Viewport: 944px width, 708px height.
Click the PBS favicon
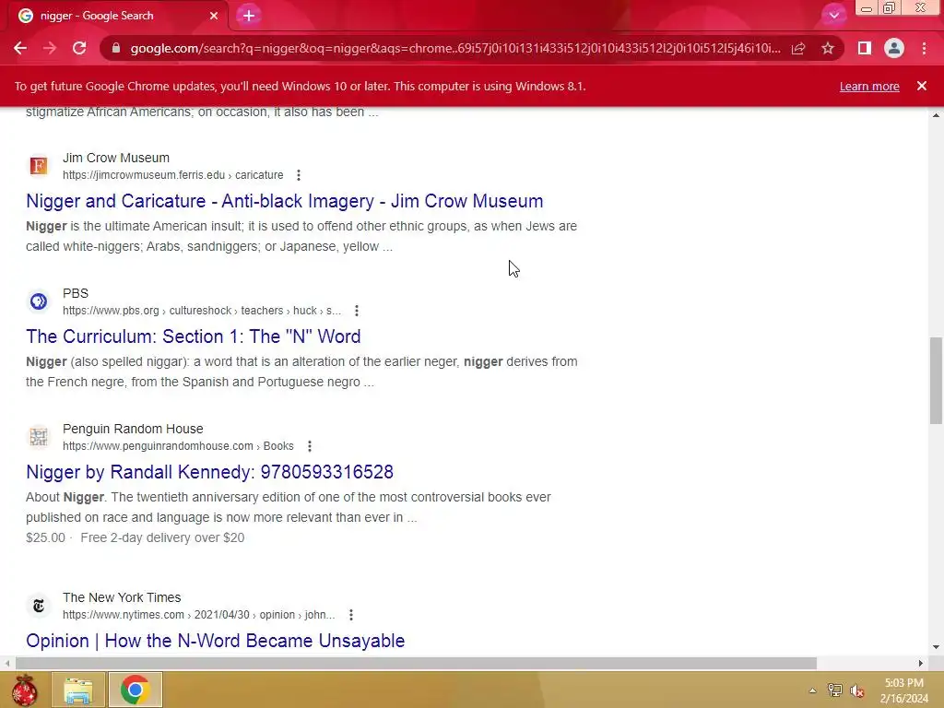[x=39, y=301]
